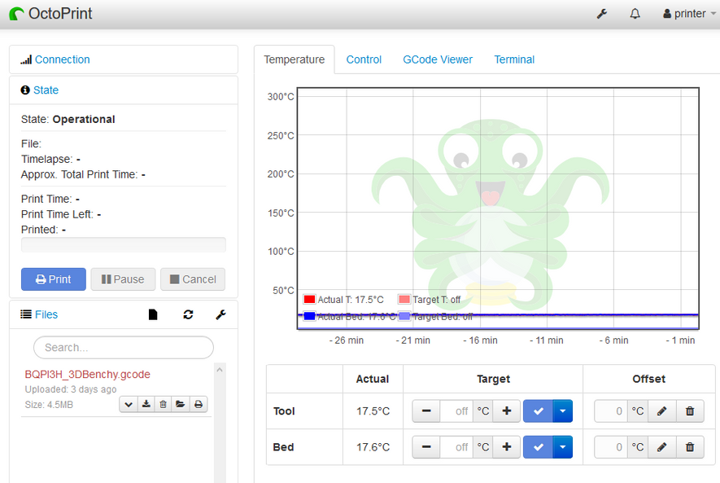Download BQPI3H_3DBenchy.gcode with the download icon
Viewport: 720px width, 483px height.
(x=146, y=404)
